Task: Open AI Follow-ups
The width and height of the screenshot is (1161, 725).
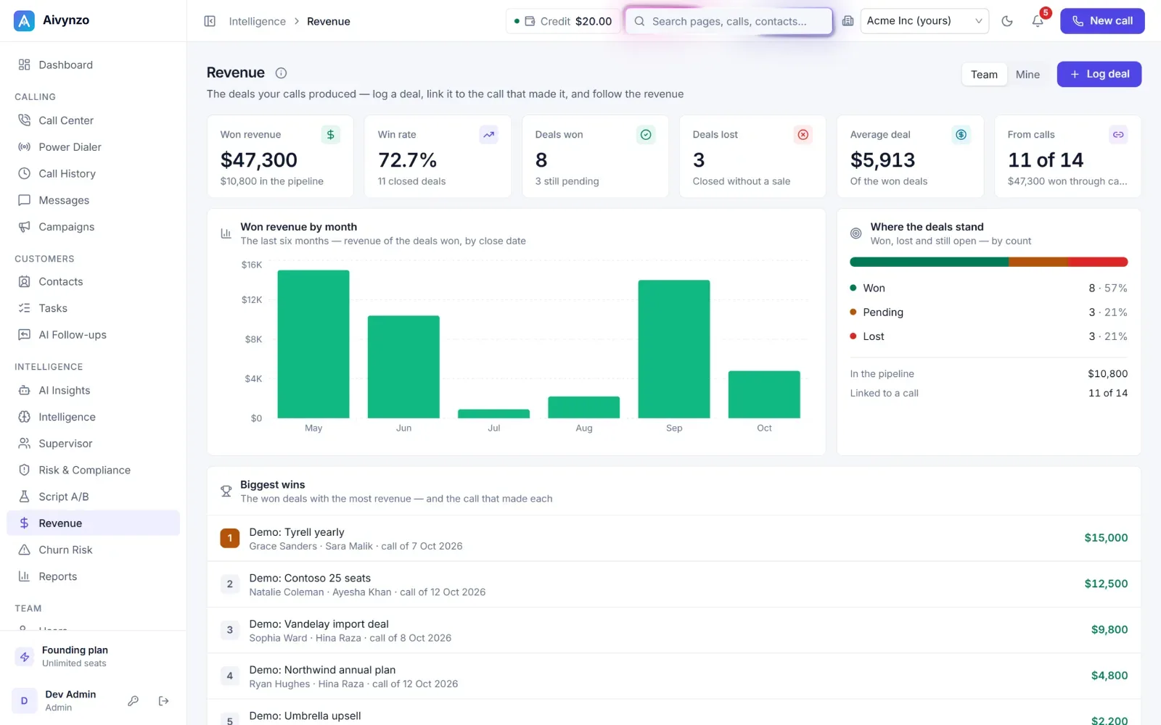Action: tap(93, 335)
